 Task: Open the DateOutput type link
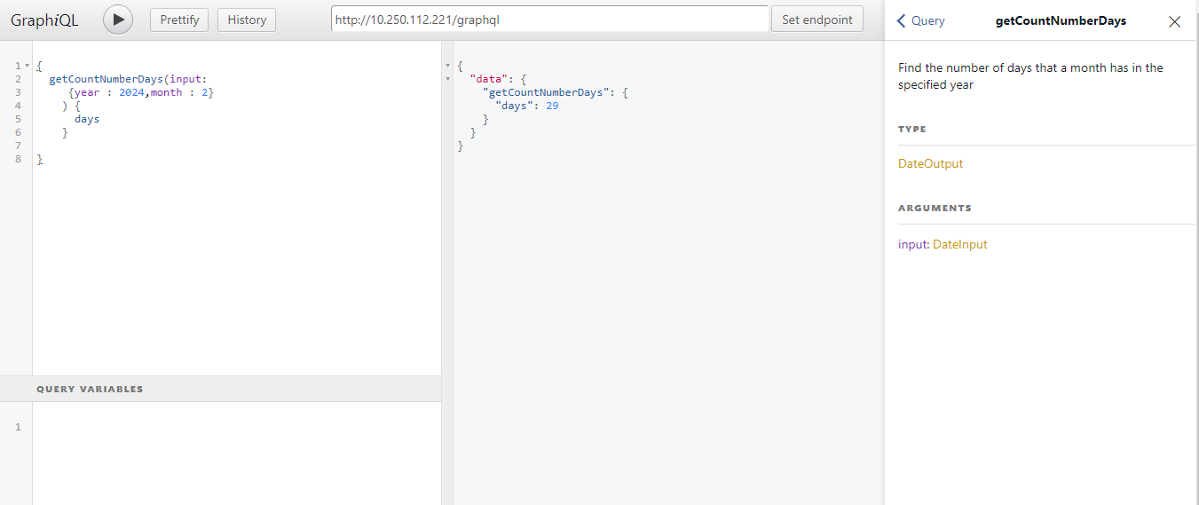930,163
